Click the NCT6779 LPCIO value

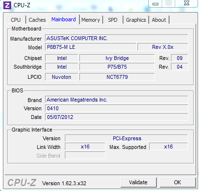point(117,77)
